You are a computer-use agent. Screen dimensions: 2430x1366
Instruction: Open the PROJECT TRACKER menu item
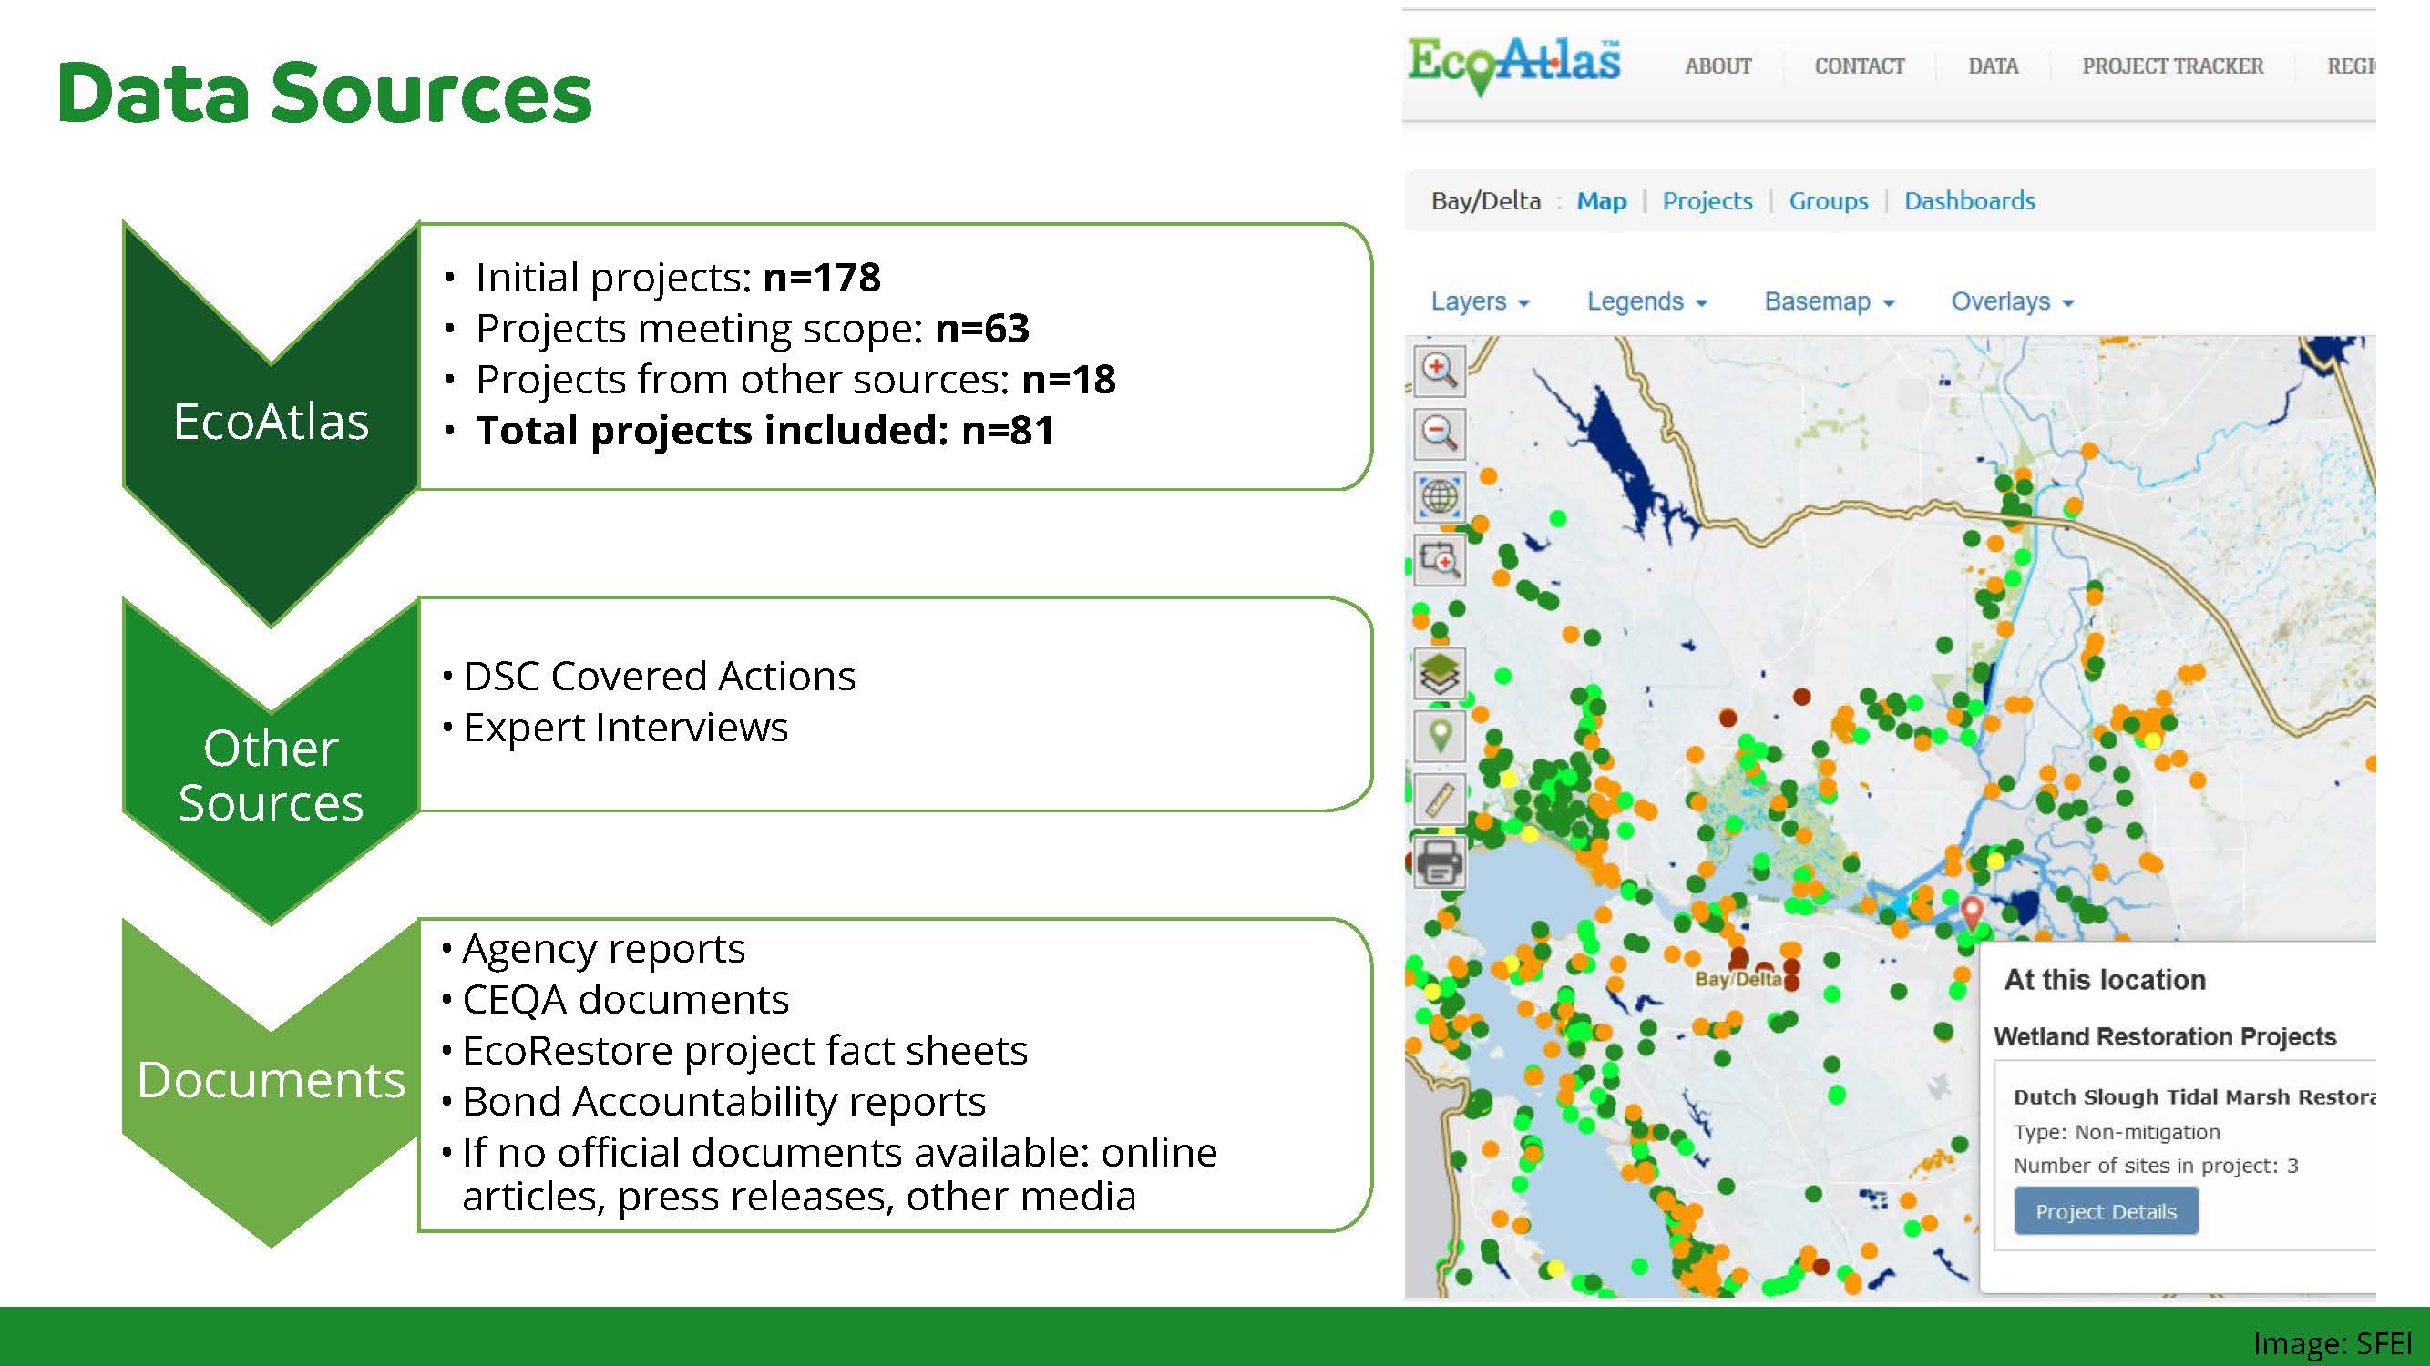2172,66
